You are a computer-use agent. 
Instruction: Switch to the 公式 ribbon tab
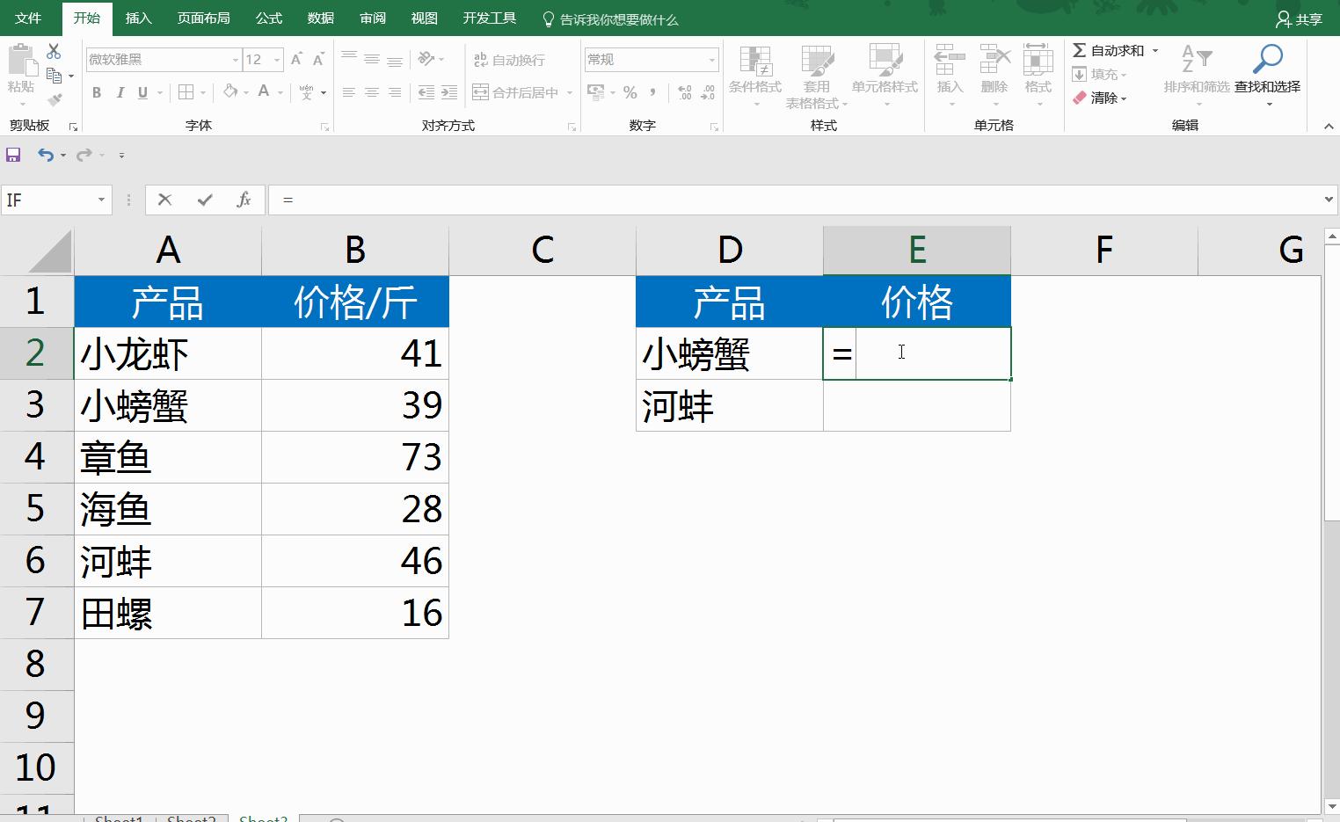pyautogui.click(x=268, y=18)
